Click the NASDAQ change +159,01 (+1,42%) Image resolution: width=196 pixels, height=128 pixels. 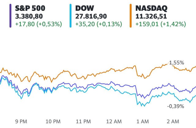point(160,24)
